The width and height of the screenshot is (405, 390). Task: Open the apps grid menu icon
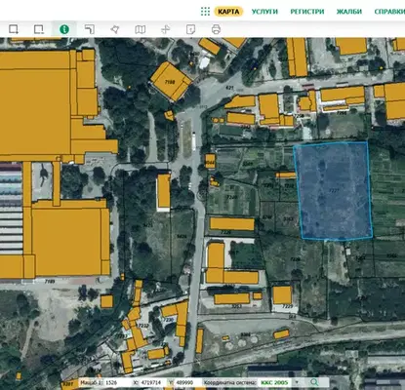(205, 12)
